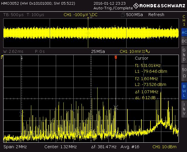Viewport: 187px width, 152px height.
Task: Select red cursor 2 marker at top of FFT
Action: point(116,57)
